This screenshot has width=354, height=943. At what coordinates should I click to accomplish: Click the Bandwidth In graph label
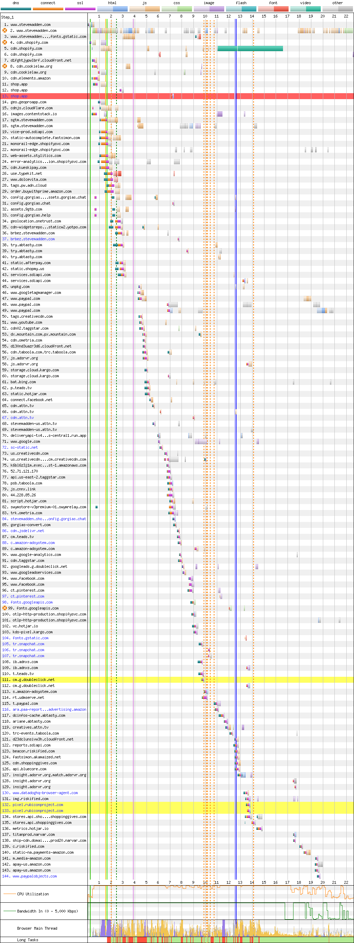click(x=47, y=911)
